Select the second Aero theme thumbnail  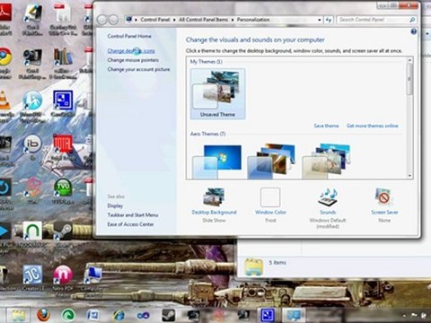272,161
